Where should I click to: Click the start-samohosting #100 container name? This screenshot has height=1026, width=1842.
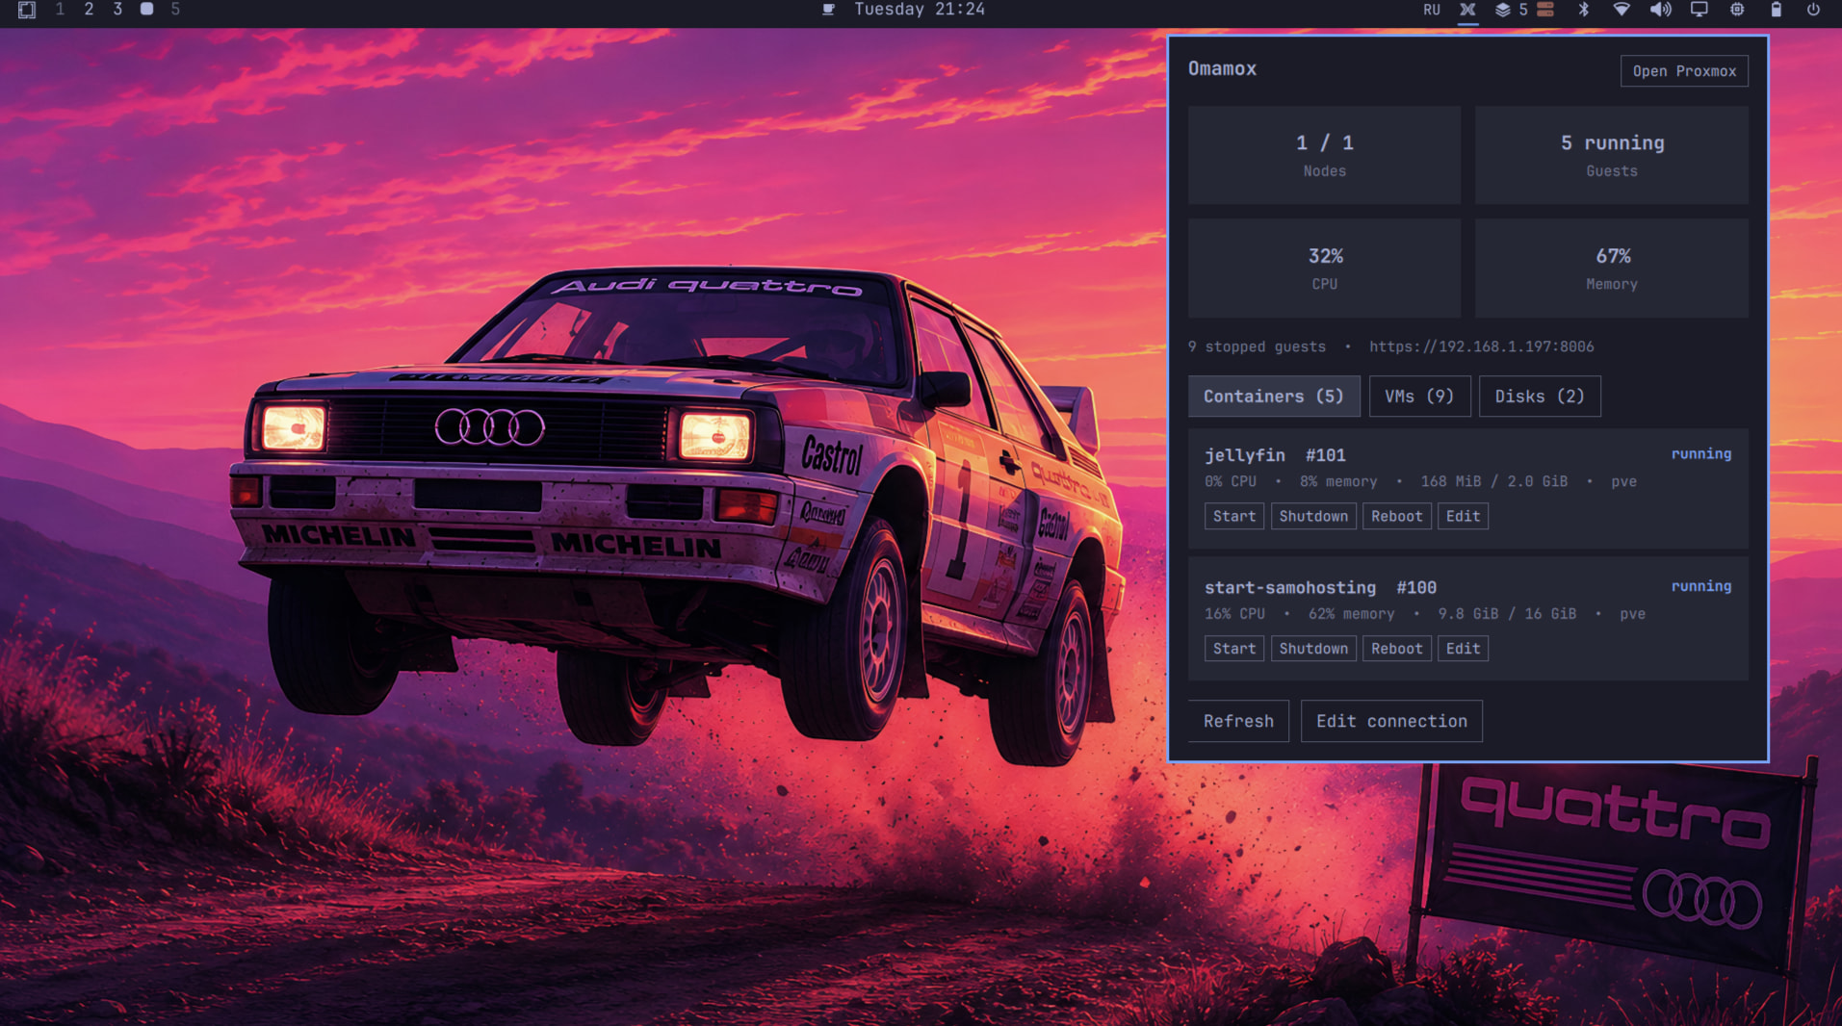click(x=1320, y=587)
